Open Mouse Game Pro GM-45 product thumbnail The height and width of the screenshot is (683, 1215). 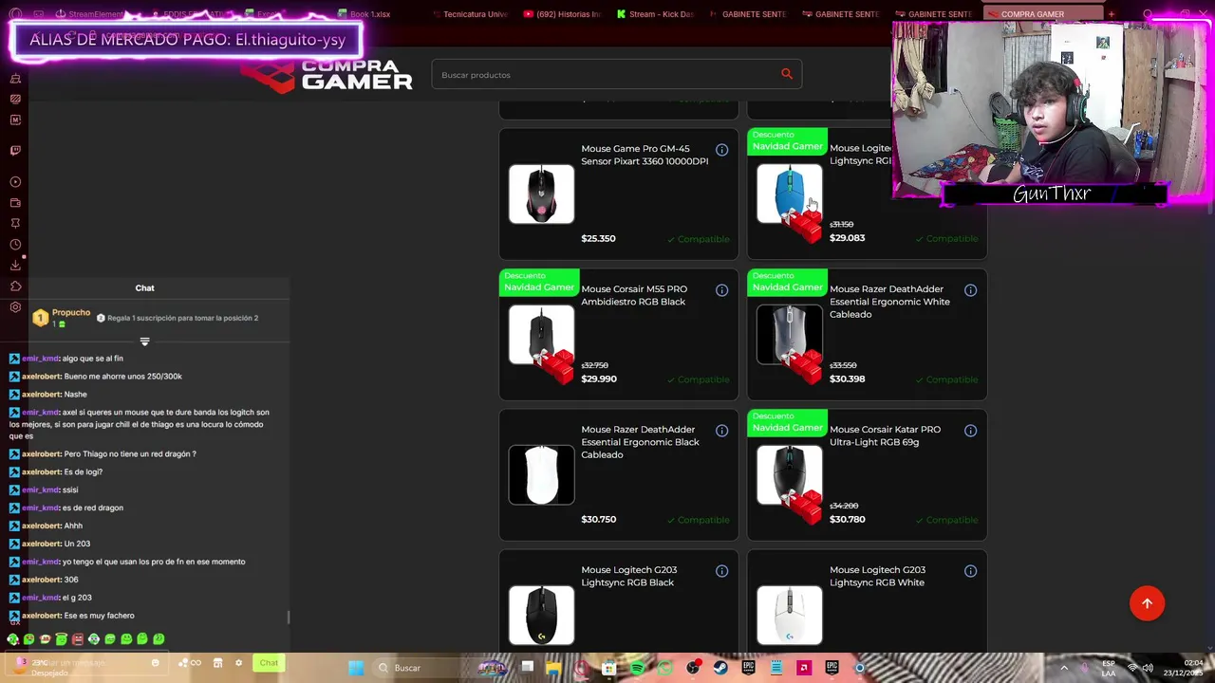pyautogui.click(x=541, y=194)
